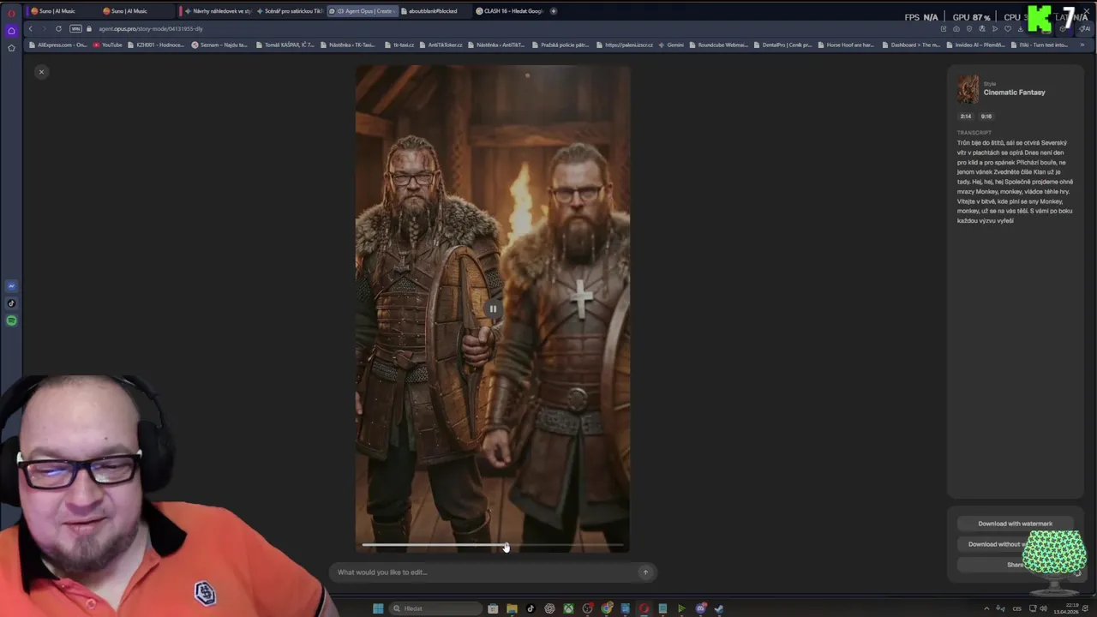Open Roundcube Webmail bookmark

point(719,45)
